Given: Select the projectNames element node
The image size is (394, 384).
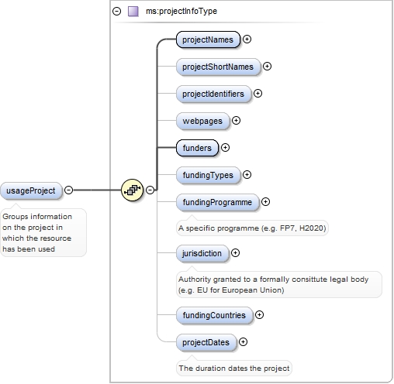Looking at the screenshot, I should [208, 39].
